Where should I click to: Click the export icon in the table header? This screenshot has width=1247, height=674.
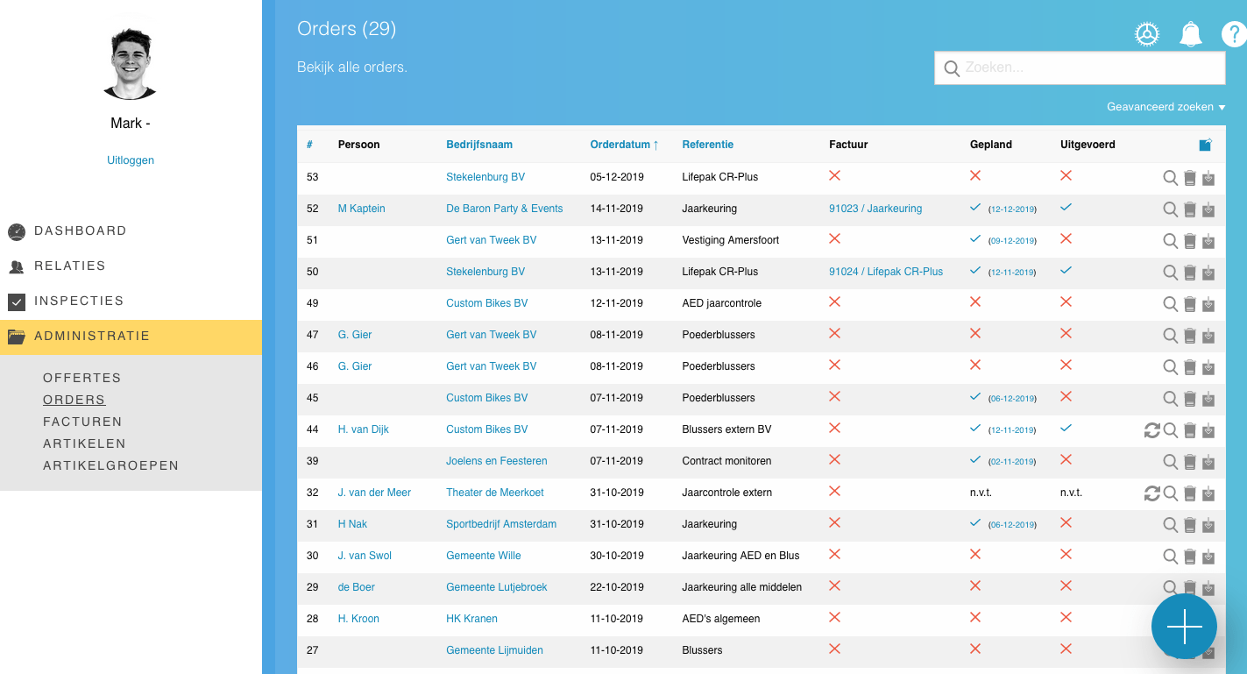coord(1206,145)
